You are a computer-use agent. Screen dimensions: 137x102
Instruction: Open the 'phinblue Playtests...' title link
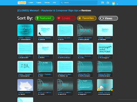tap(45, 38)
